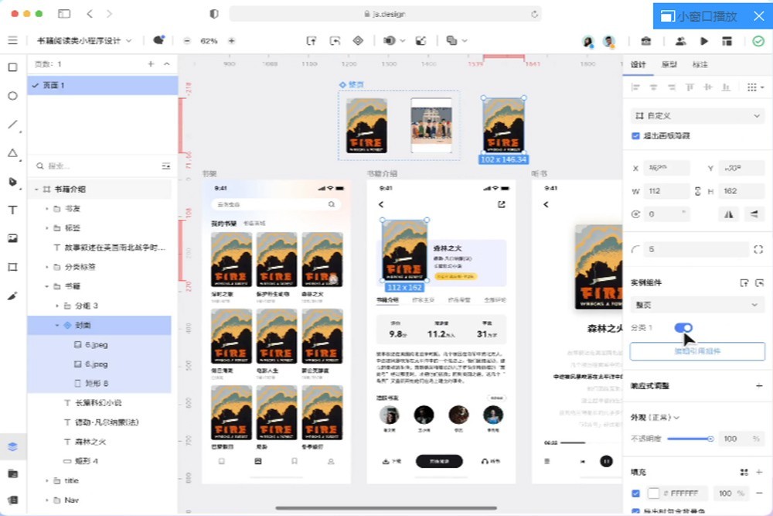The height and width of the screenshot is (516, 773).
Task: Open the layers panel icon
Action: (13, 446)
